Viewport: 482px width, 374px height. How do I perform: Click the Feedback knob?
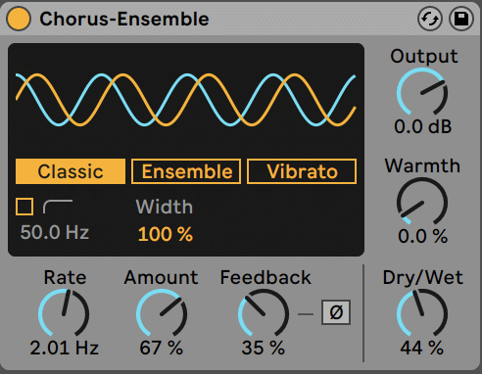tap(264, 313)
